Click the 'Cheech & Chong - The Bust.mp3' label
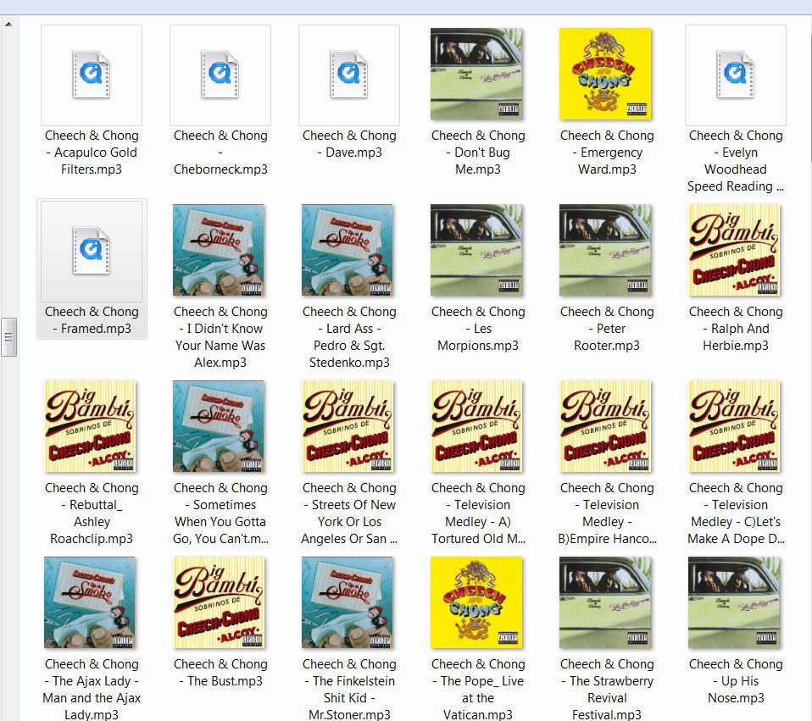This screenshot has width=812, height=721. (220, 673)
